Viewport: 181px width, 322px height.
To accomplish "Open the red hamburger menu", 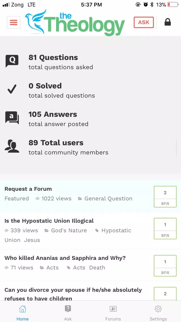I will pos(14,22).
